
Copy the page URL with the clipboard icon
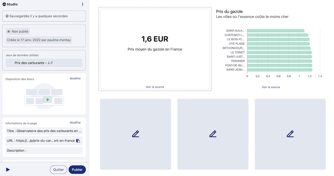(x=78, y=141)
